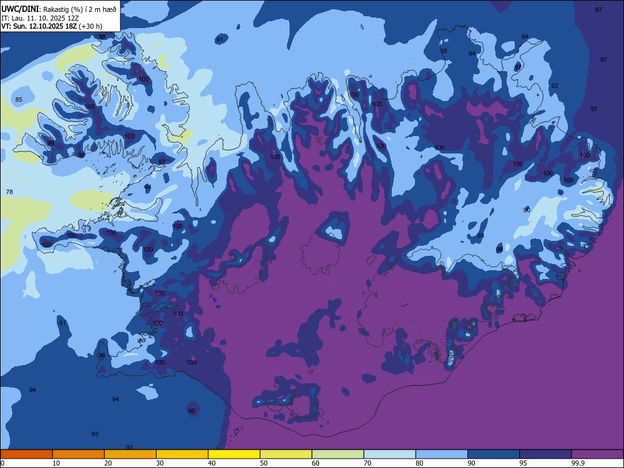Screen dimensions: 624x468
Task: Click the IT: Lau. 11. 10. 2025 12Z line
Action: pyautogui.click(x=40, y=18)
